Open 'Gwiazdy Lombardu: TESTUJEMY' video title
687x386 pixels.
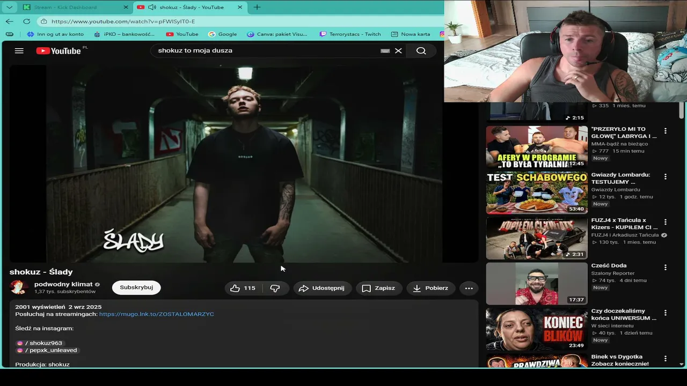(621, 179)
